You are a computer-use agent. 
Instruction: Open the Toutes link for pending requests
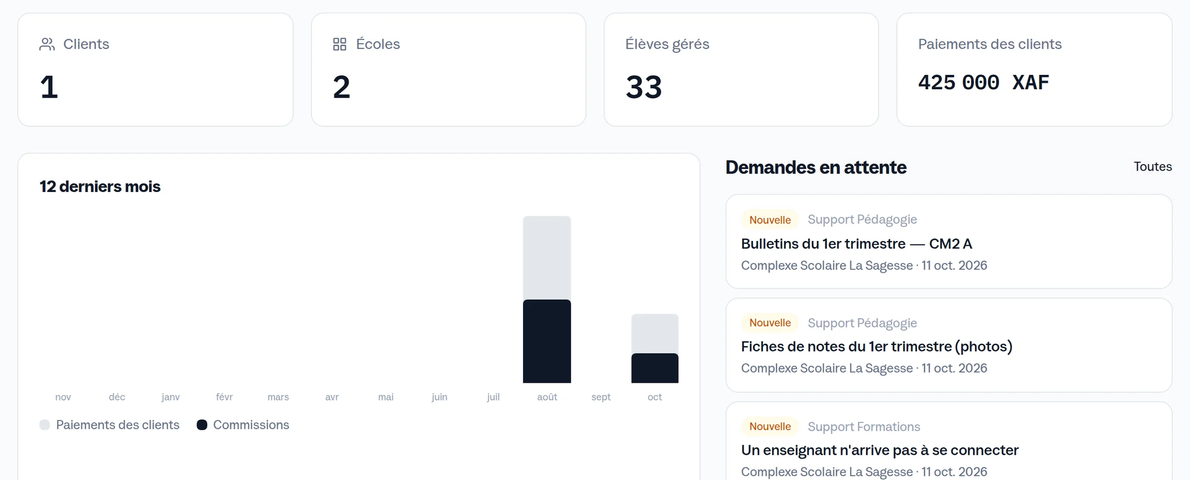(x=1152, y=167)
